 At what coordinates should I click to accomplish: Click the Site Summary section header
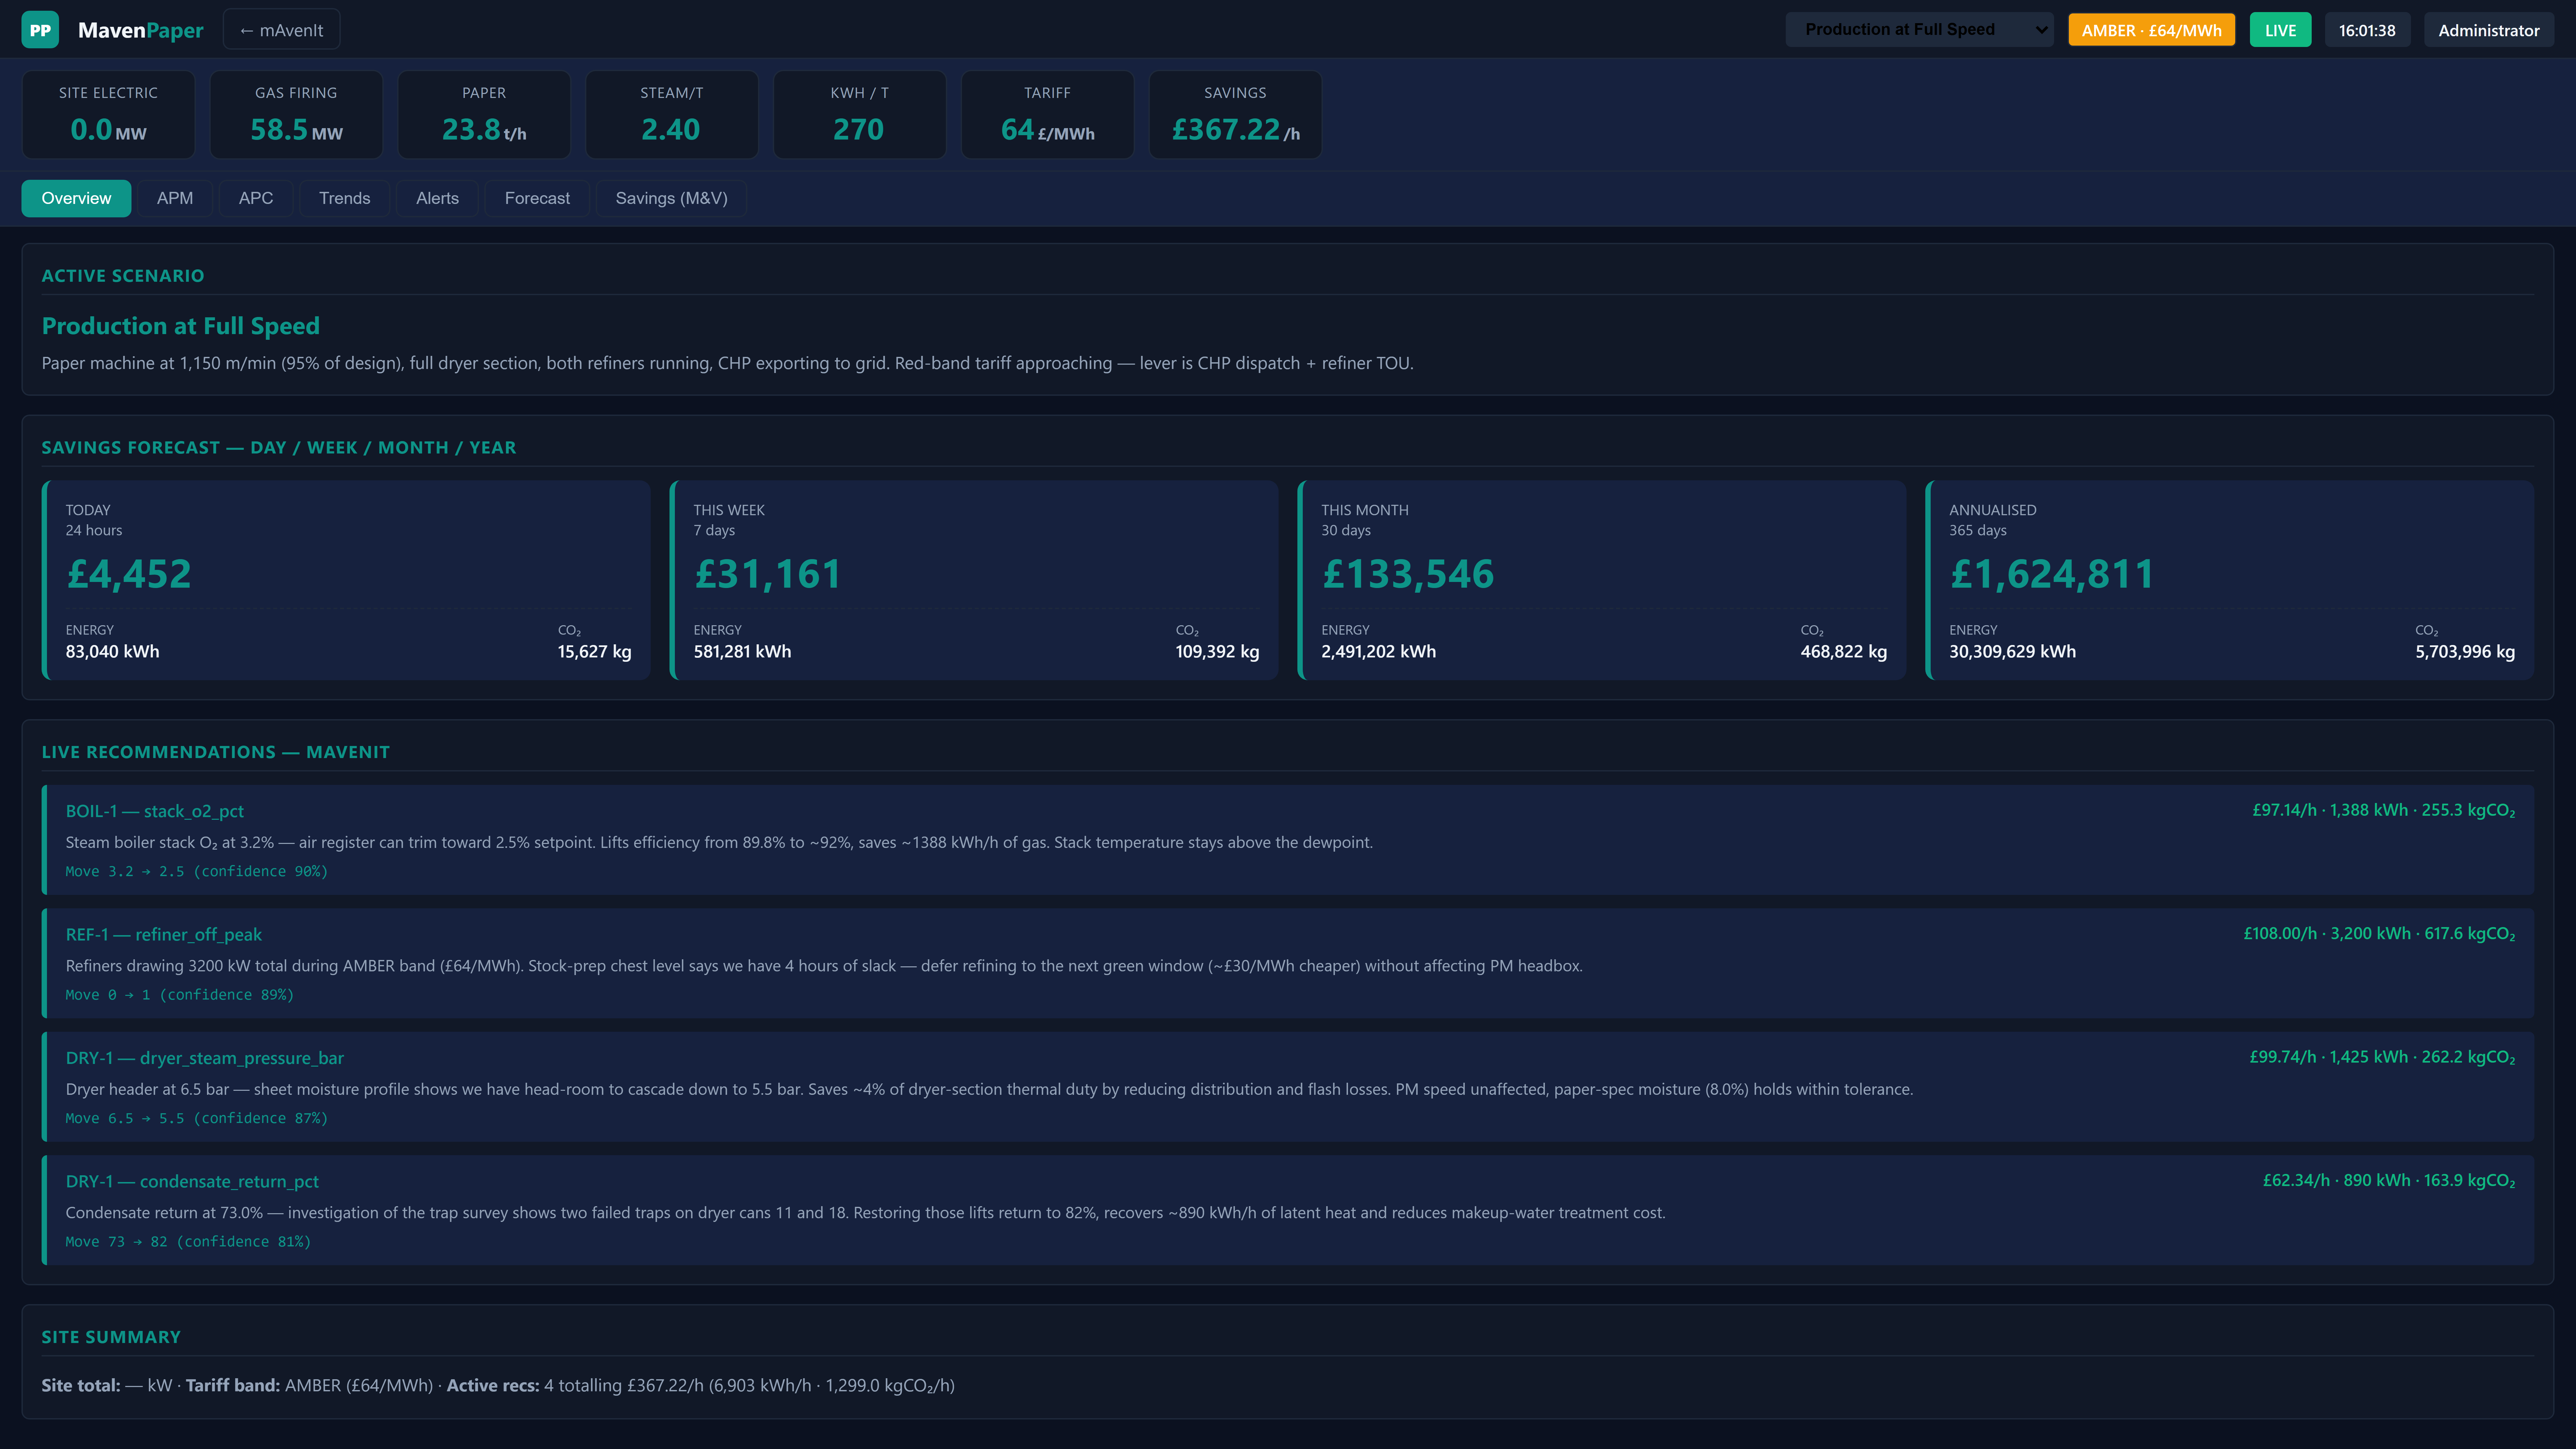(x=111, y=1337)
